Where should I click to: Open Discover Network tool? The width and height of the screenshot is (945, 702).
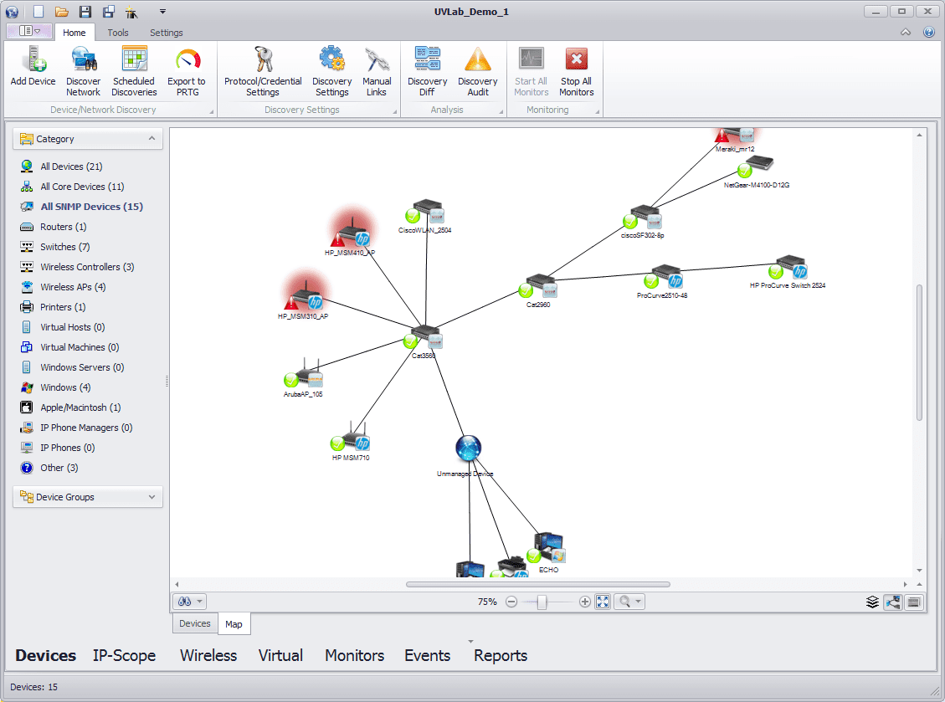(x=83, y=71)
